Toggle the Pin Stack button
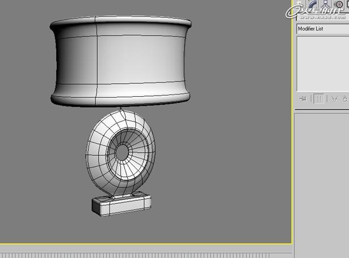349x258 pixels. pyautogui.click(x=304, y=98)
